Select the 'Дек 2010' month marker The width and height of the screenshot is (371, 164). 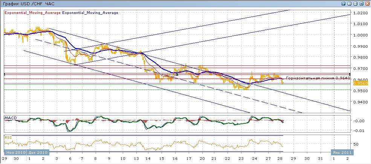38,152
